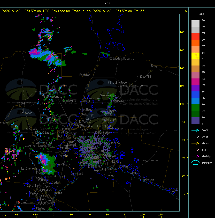Select the green 20 dBZ color swatch

[195, 108]
